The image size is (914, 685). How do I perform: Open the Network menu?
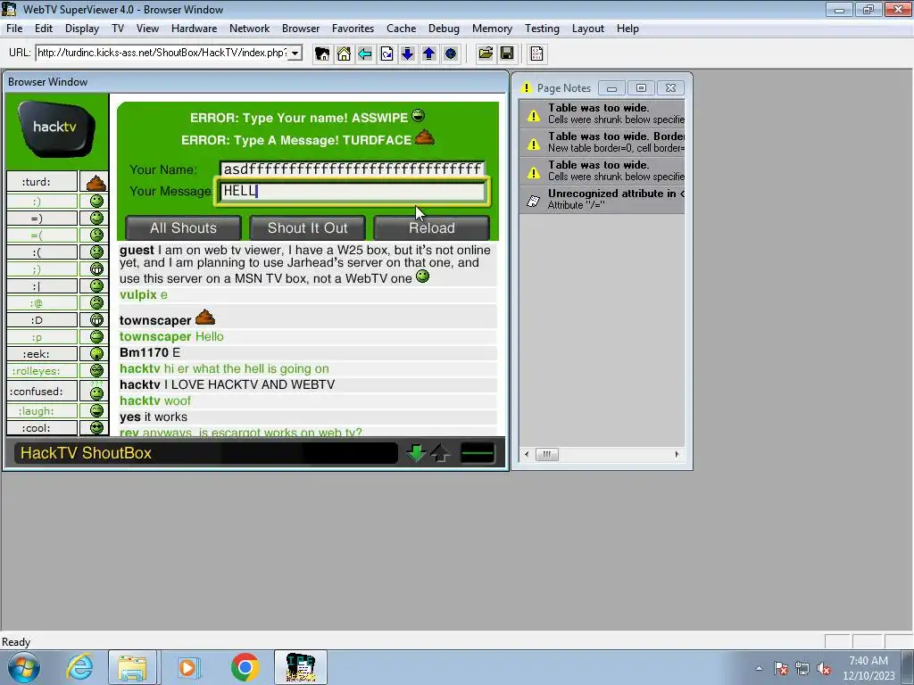[250, 29]
